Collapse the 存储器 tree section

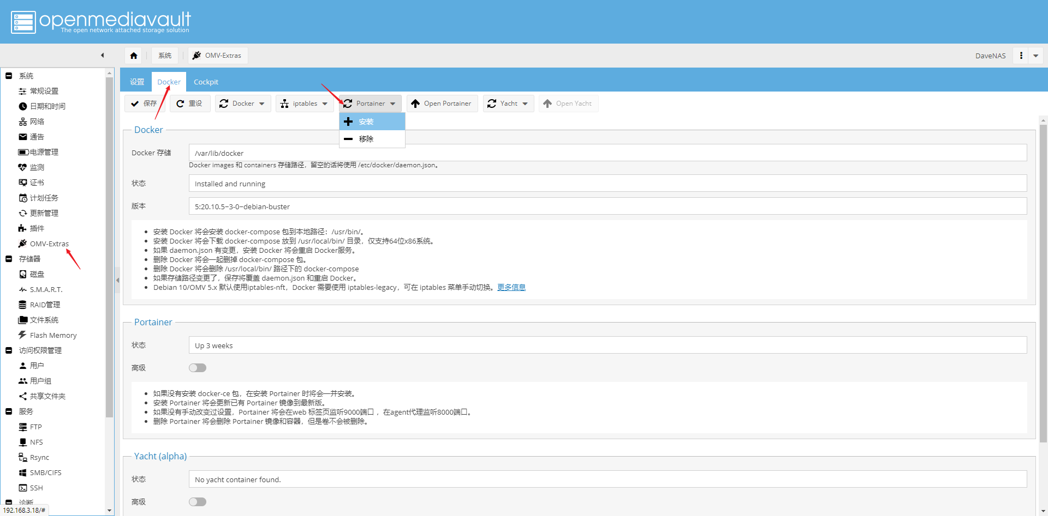click(x=9, y=259)
